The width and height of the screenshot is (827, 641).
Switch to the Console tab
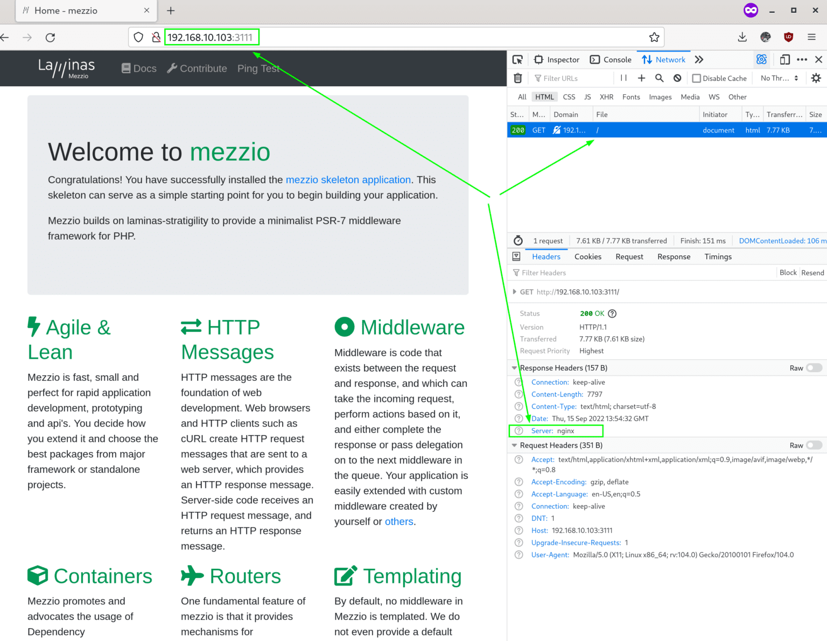tap(611, 59)
